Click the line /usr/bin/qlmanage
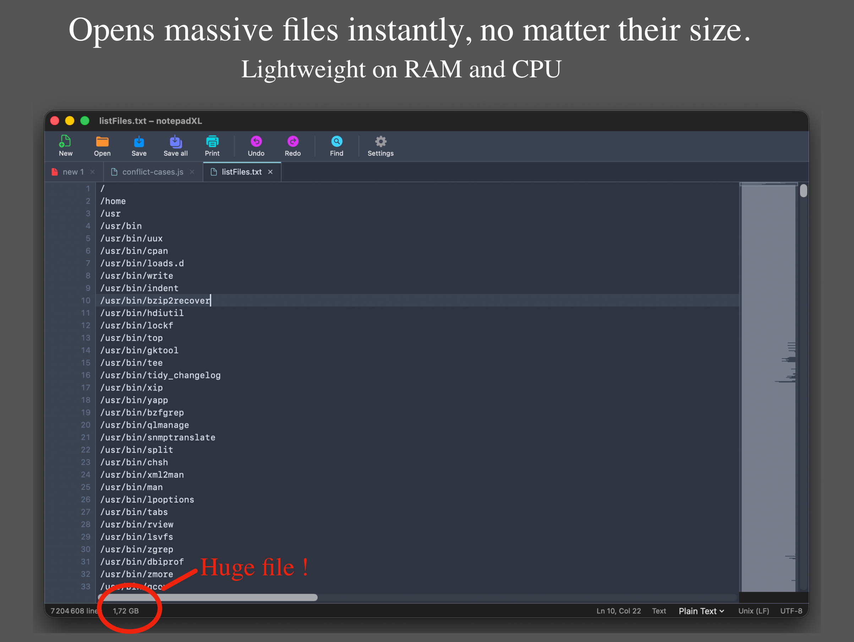 pos(144,425)
